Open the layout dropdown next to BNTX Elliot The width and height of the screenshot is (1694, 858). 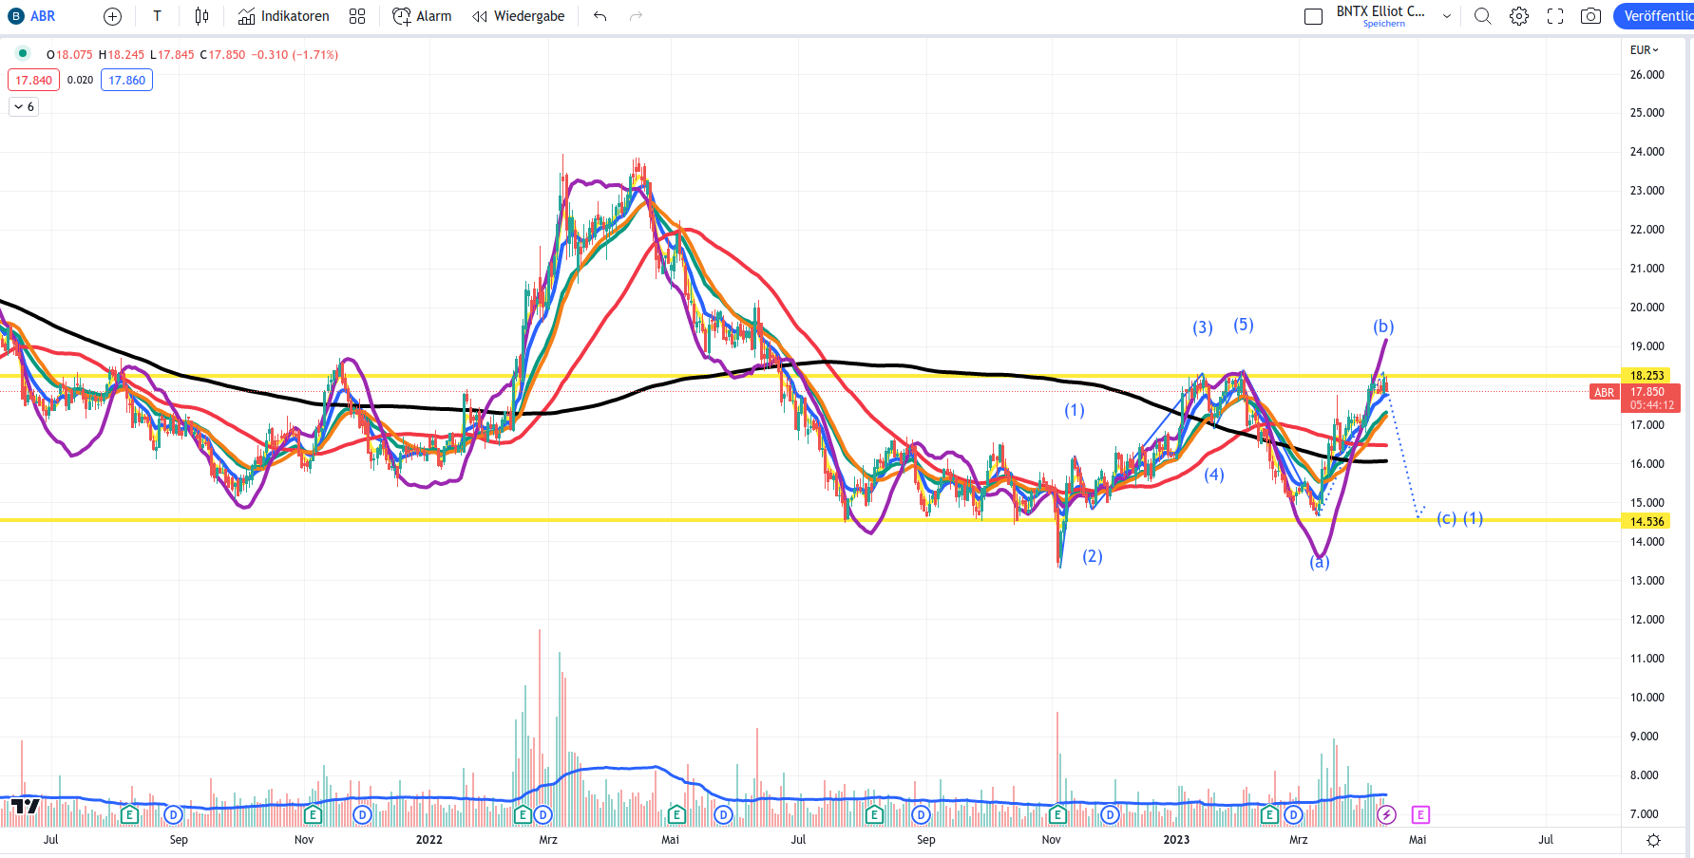tap(1447, 16)
